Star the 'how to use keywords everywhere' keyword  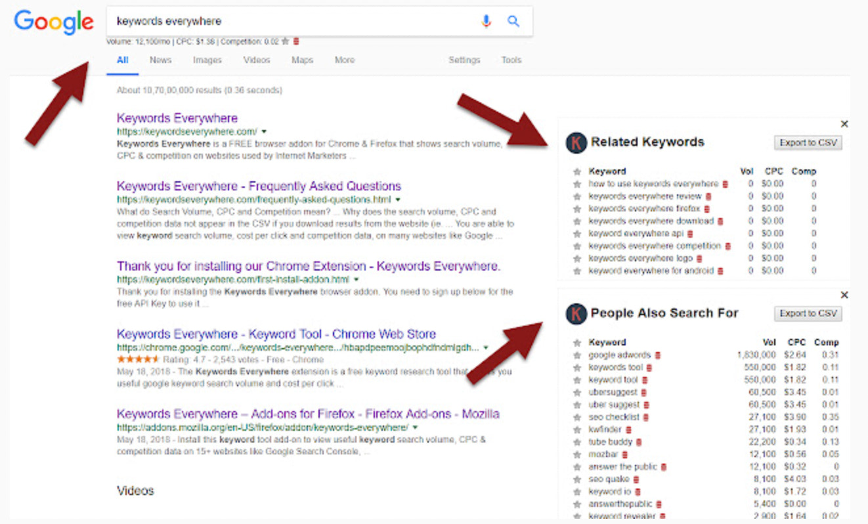(x=576, y=185)
